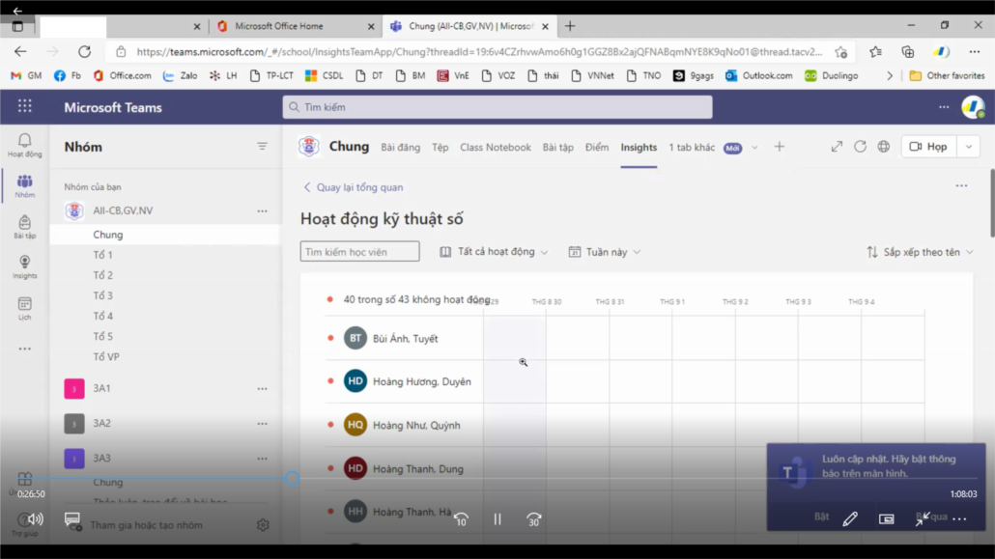995x559 pixels.
Task: Click Quay lại tổng quan link
Action: (353, 187)
